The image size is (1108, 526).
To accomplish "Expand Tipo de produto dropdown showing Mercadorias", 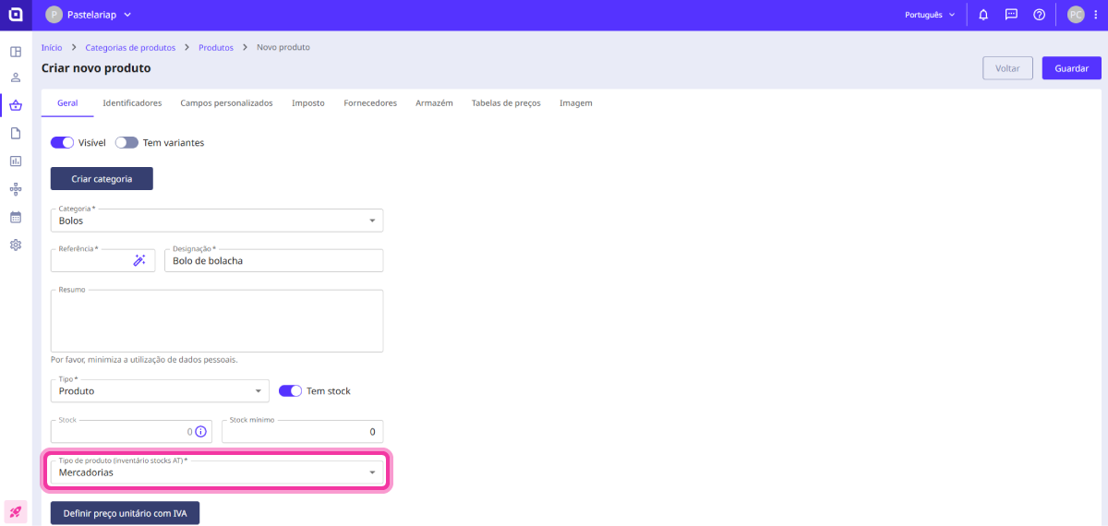I will click(216, 472).
